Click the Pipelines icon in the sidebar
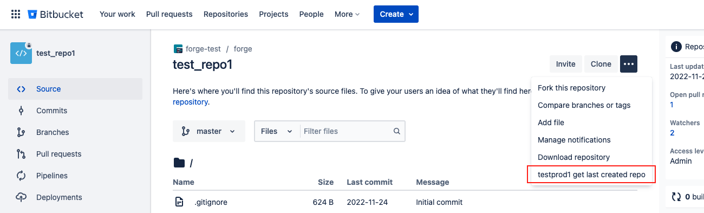Screen dimensions: 704x213 pyautogui.click(x=21, y=176)
